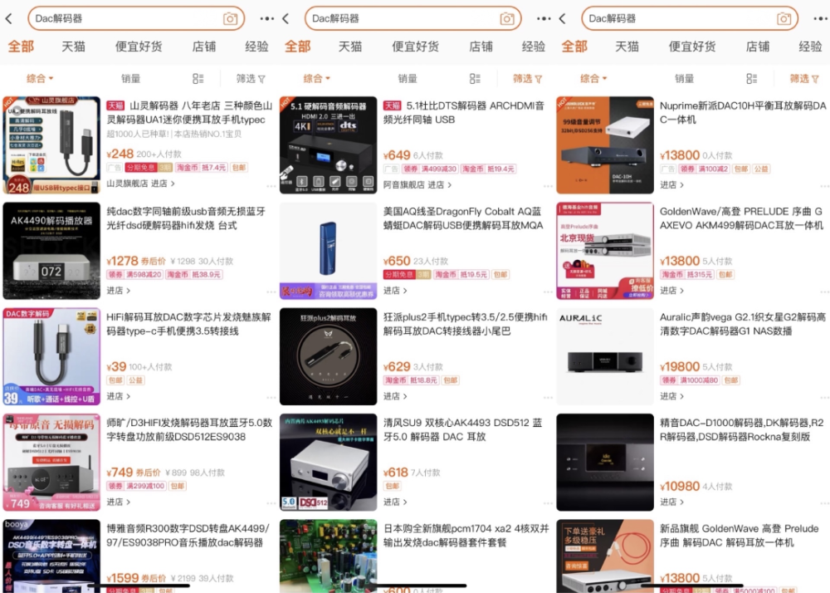This screenshot has height=593, width=830.
Task: Open the 日本购全新旗舰pcm1704 listing title
Action: point(466,536)
